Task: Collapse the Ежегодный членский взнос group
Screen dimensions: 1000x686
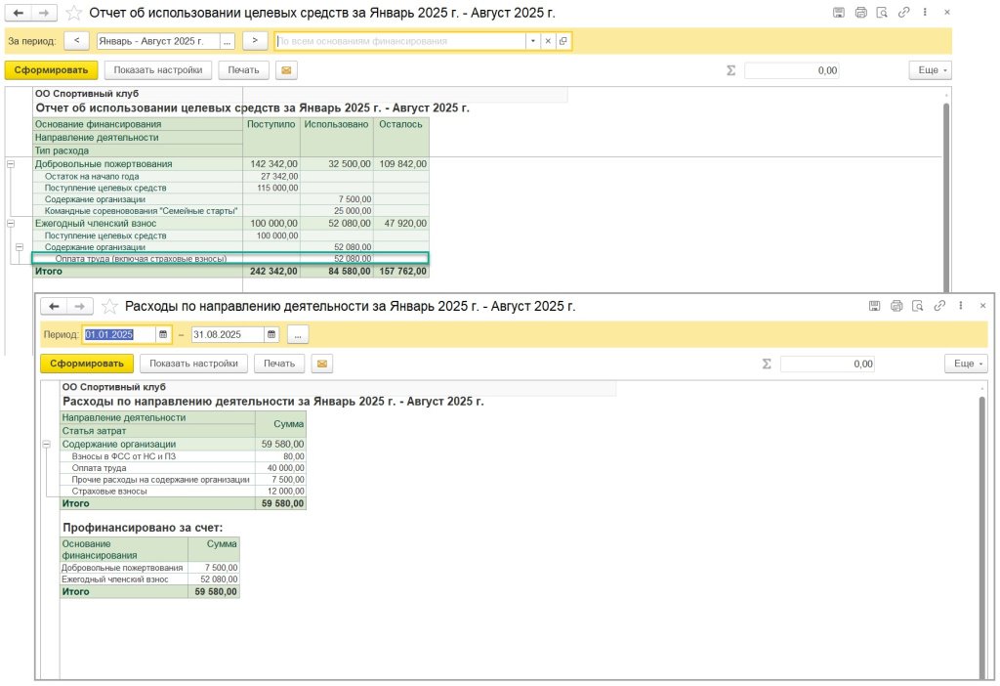Action: pos(11,224)
